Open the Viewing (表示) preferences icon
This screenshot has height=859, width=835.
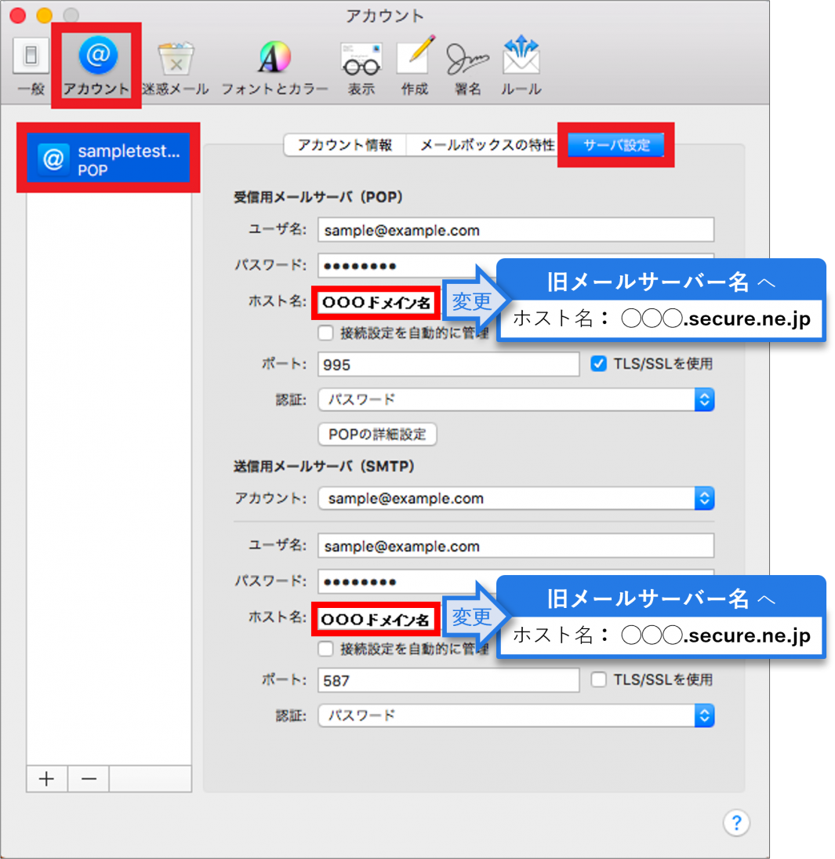pyautogui.click(x=361, y=66)
